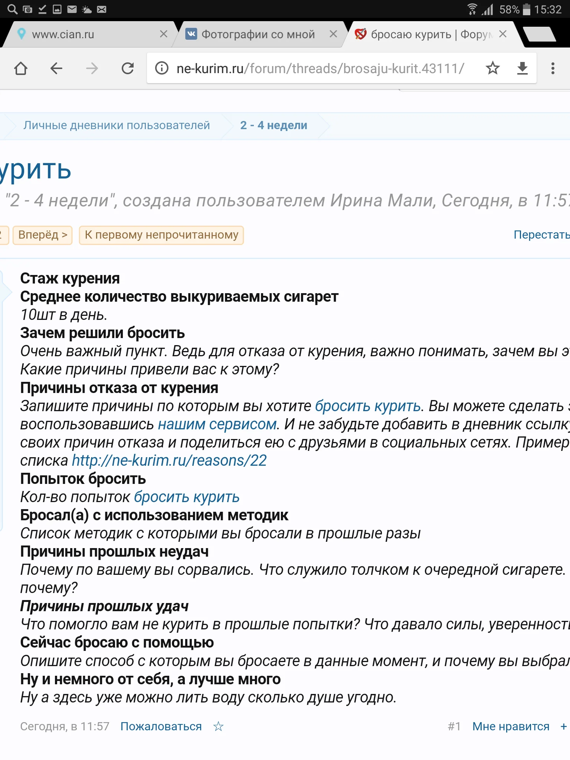The width and height of the screenshot is (570, 760).
Task: Open a new tab button
Action: (540, 34)
